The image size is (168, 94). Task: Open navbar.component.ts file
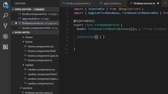(x=41, y=84)
